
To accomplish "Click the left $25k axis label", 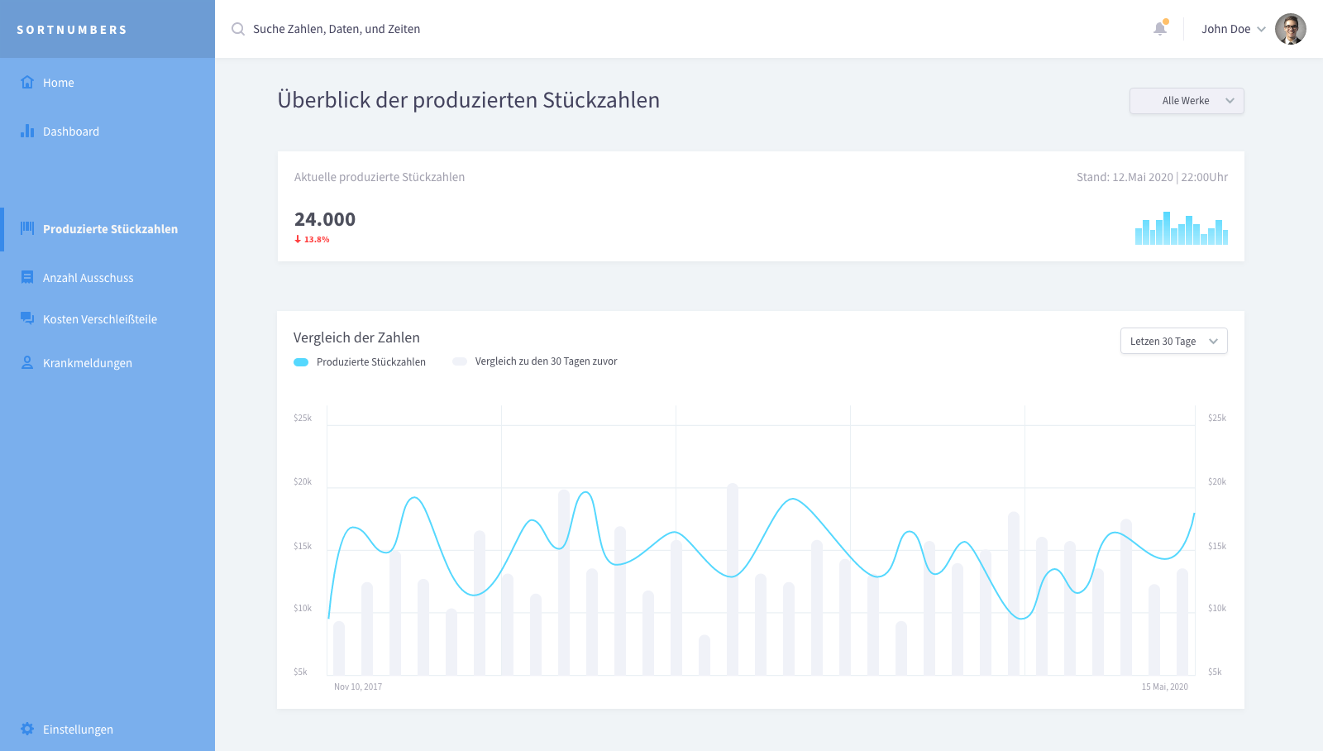I will point(303,418).
